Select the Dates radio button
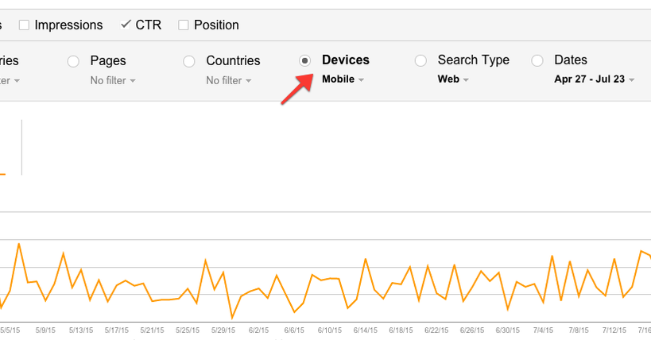Image resolution: width=651 pixels, height=340 pixels. coord(537,60)
